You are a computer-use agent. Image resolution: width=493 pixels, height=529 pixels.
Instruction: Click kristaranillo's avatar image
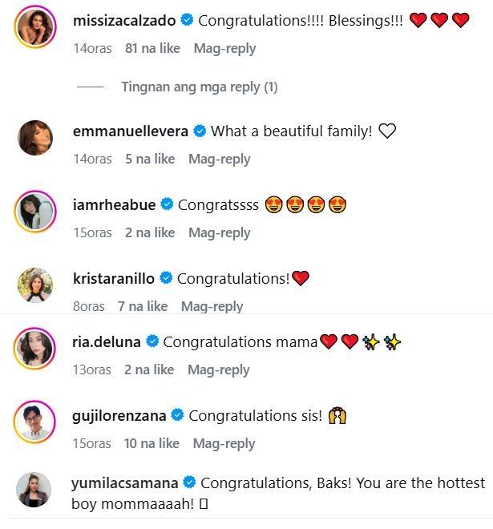pyautogui.click(x=36, y=285)
